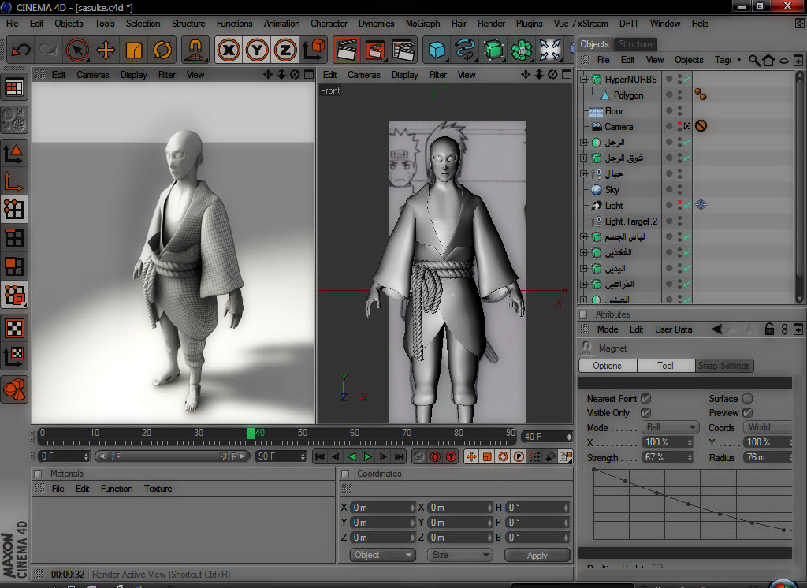Viewport: 807px width, 588px height.
Task: Select the Polygons mode tool
Action: click(x=14, y=266)
